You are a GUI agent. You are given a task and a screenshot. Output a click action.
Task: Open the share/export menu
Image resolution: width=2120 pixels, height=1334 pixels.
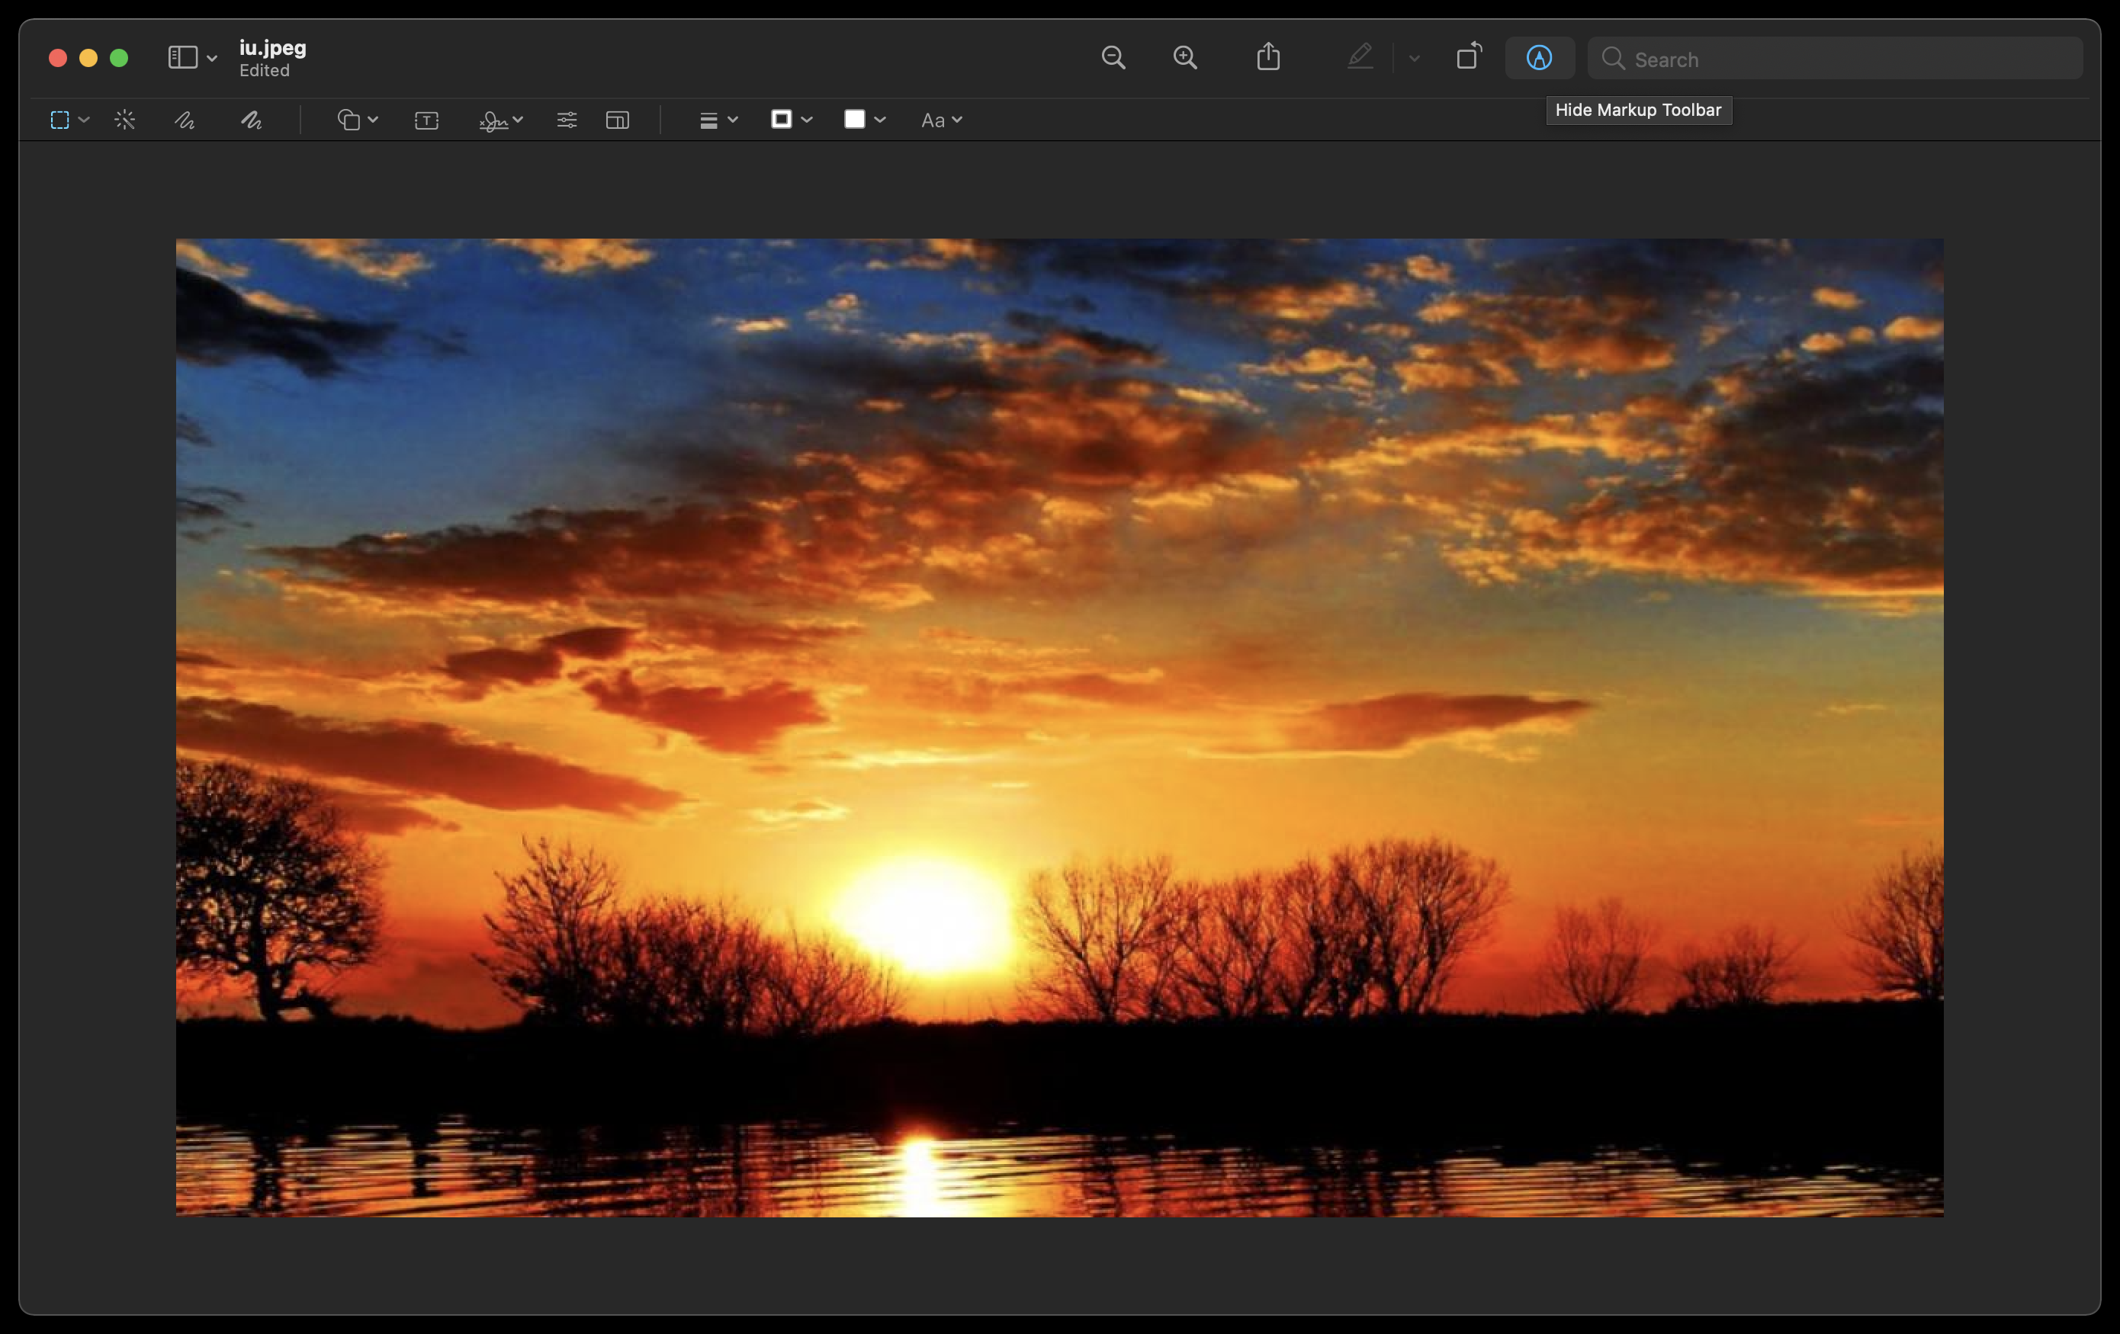pyautogui.click(x=1270, y=59)
